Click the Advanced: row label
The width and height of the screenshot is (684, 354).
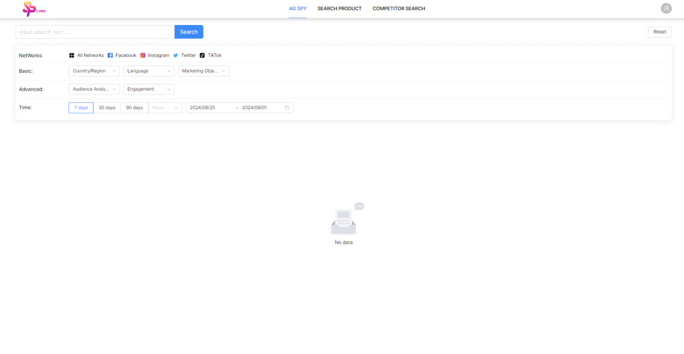[x=31, y=89]
